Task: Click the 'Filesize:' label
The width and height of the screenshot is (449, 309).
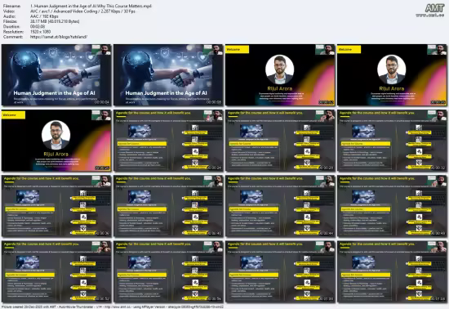Action: 11,21
